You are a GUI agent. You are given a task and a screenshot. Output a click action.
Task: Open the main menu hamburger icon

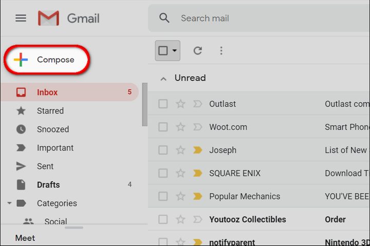click(21, 18)
